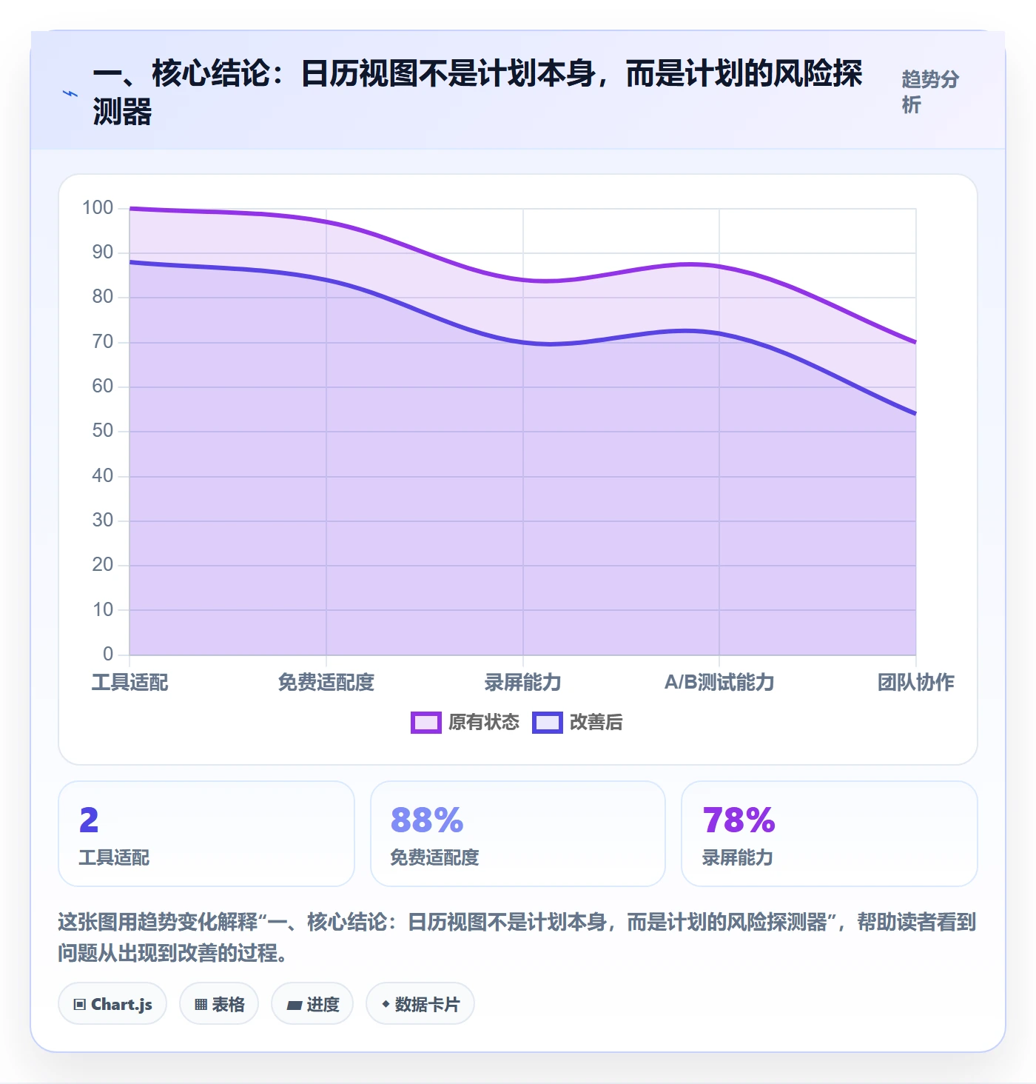
Task: Click the description paragraph starting 这张图用趋势变化
Action: coord(517,937)
